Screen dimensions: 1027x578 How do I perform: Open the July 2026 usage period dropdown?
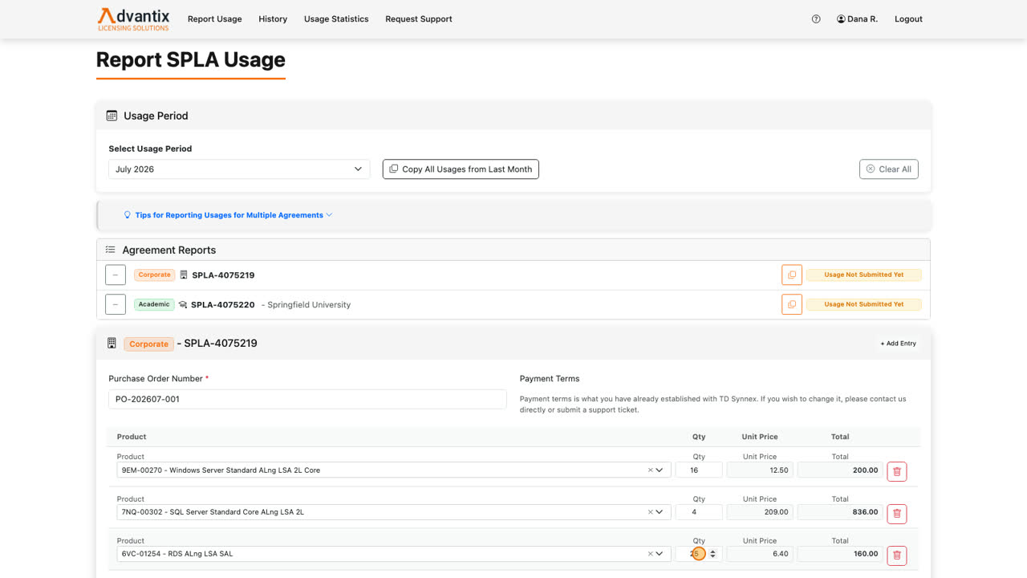239,169
